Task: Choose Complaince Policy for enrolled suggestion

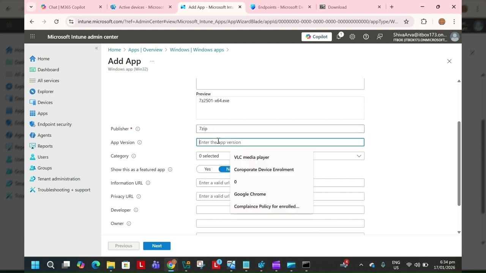Action: [271, 206]
